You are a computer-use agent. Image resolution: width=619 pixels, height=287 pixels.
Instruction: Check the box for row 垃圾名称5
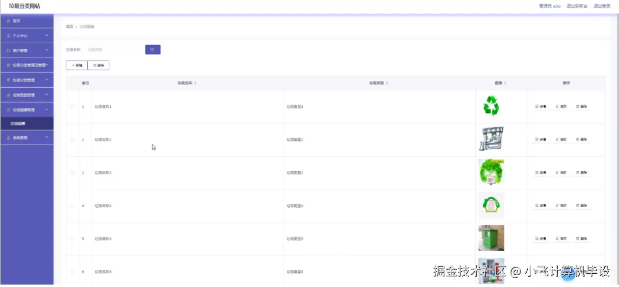pyautogui.click(x=73, y=239)
